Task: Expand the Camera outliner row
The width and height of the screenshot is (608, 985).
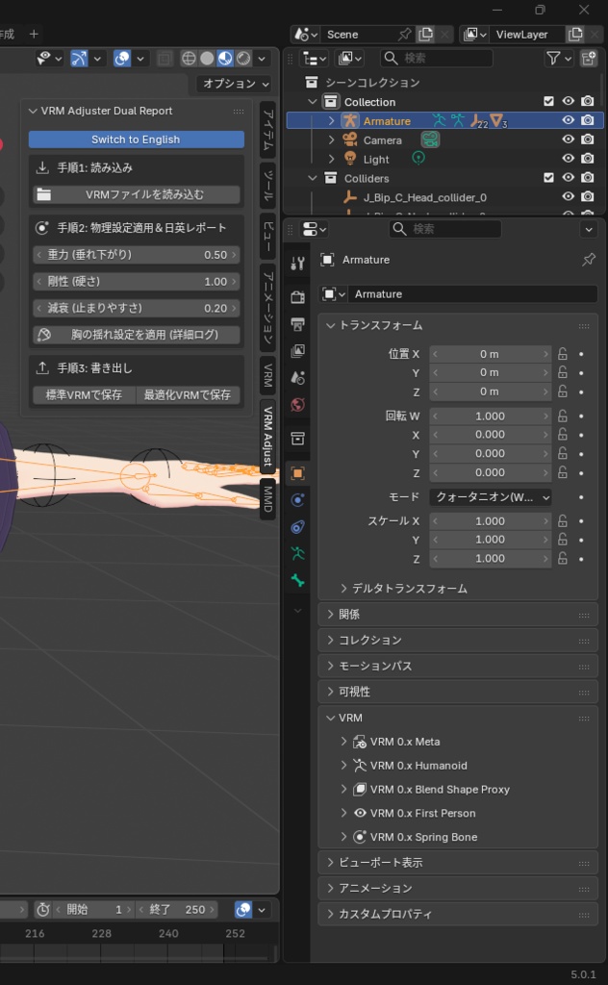Action: pos(332,139)
